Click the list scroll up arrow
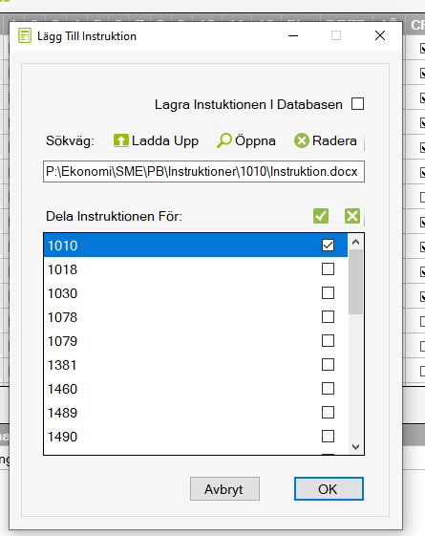Image resolution: width=425 pixels, height=536 pixels. coord(355,242)
